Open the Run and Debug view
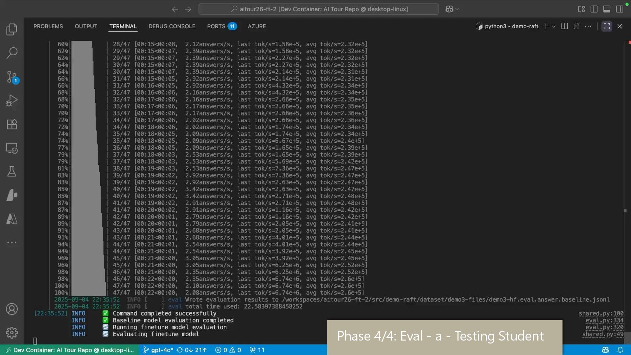 coord(12,101)
